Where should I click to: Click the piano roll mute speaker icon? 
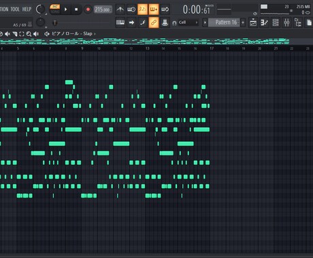(7, 34)
